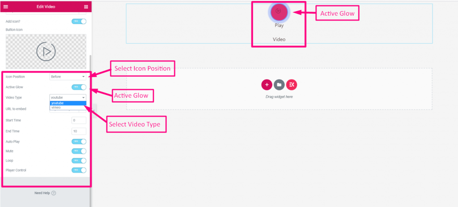
Task: Open the widgets grid panel icon
Action: tap(86, 7)
